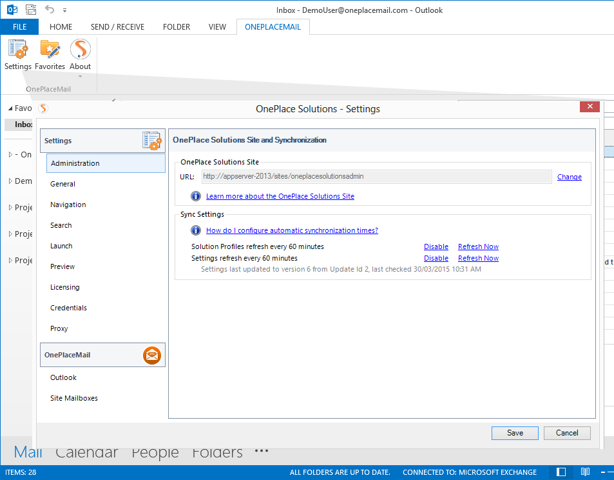Refresh Solution Profiles now
The image size is (614, 480).
tap(478, 246)
